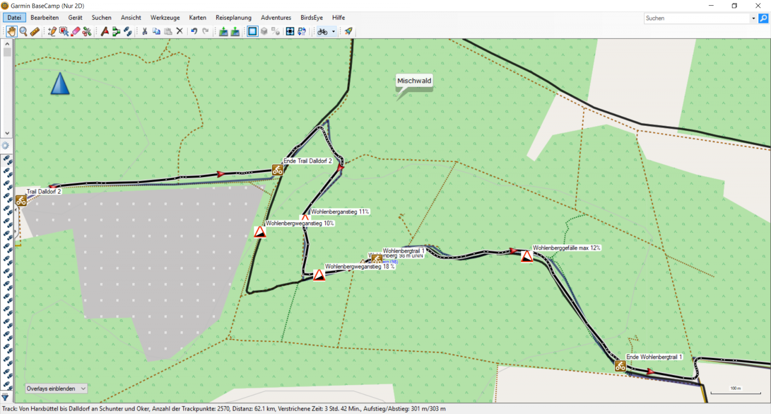Open the sidebar gear options icon
Screen dimensions: 771x414
click(5, 146)
